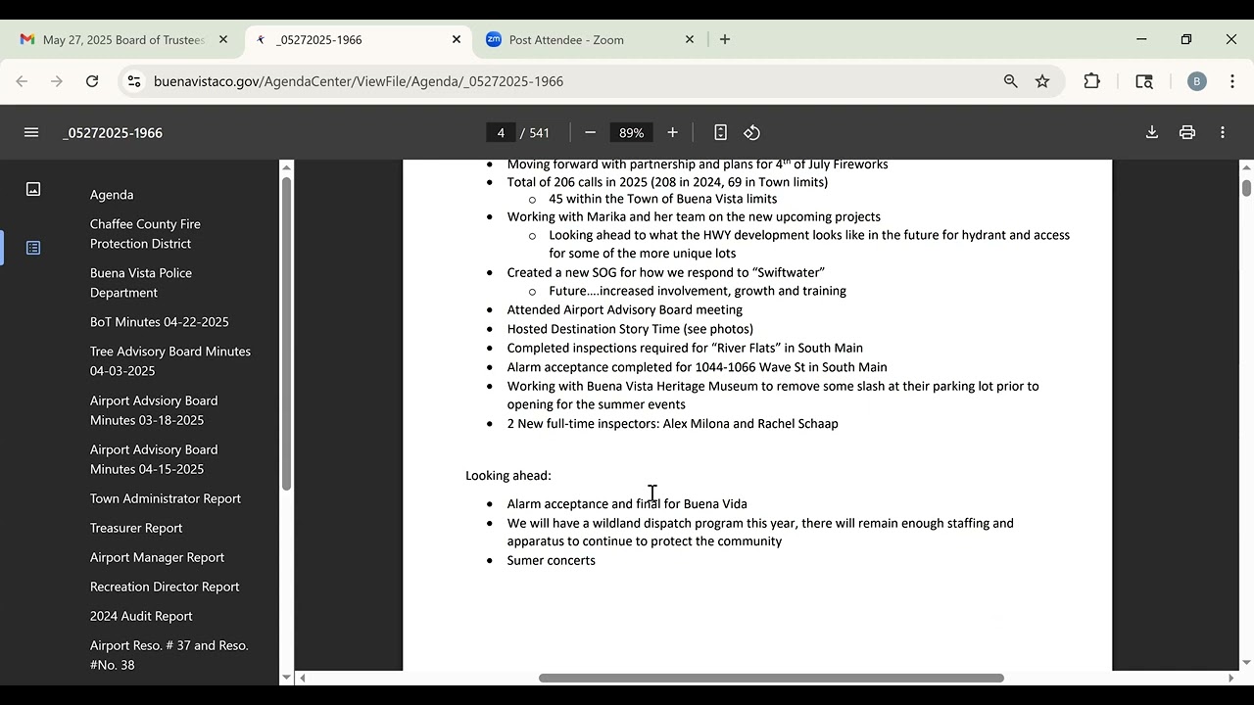Click the page number field showing 4
Viewport: 1254px width, 705px height.
(501, 132)
